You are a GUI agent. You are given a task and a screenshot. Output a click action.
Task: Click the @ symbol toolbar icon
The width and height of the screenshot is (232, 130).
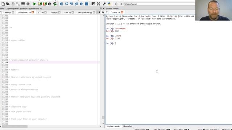click(x=28, y=4)
